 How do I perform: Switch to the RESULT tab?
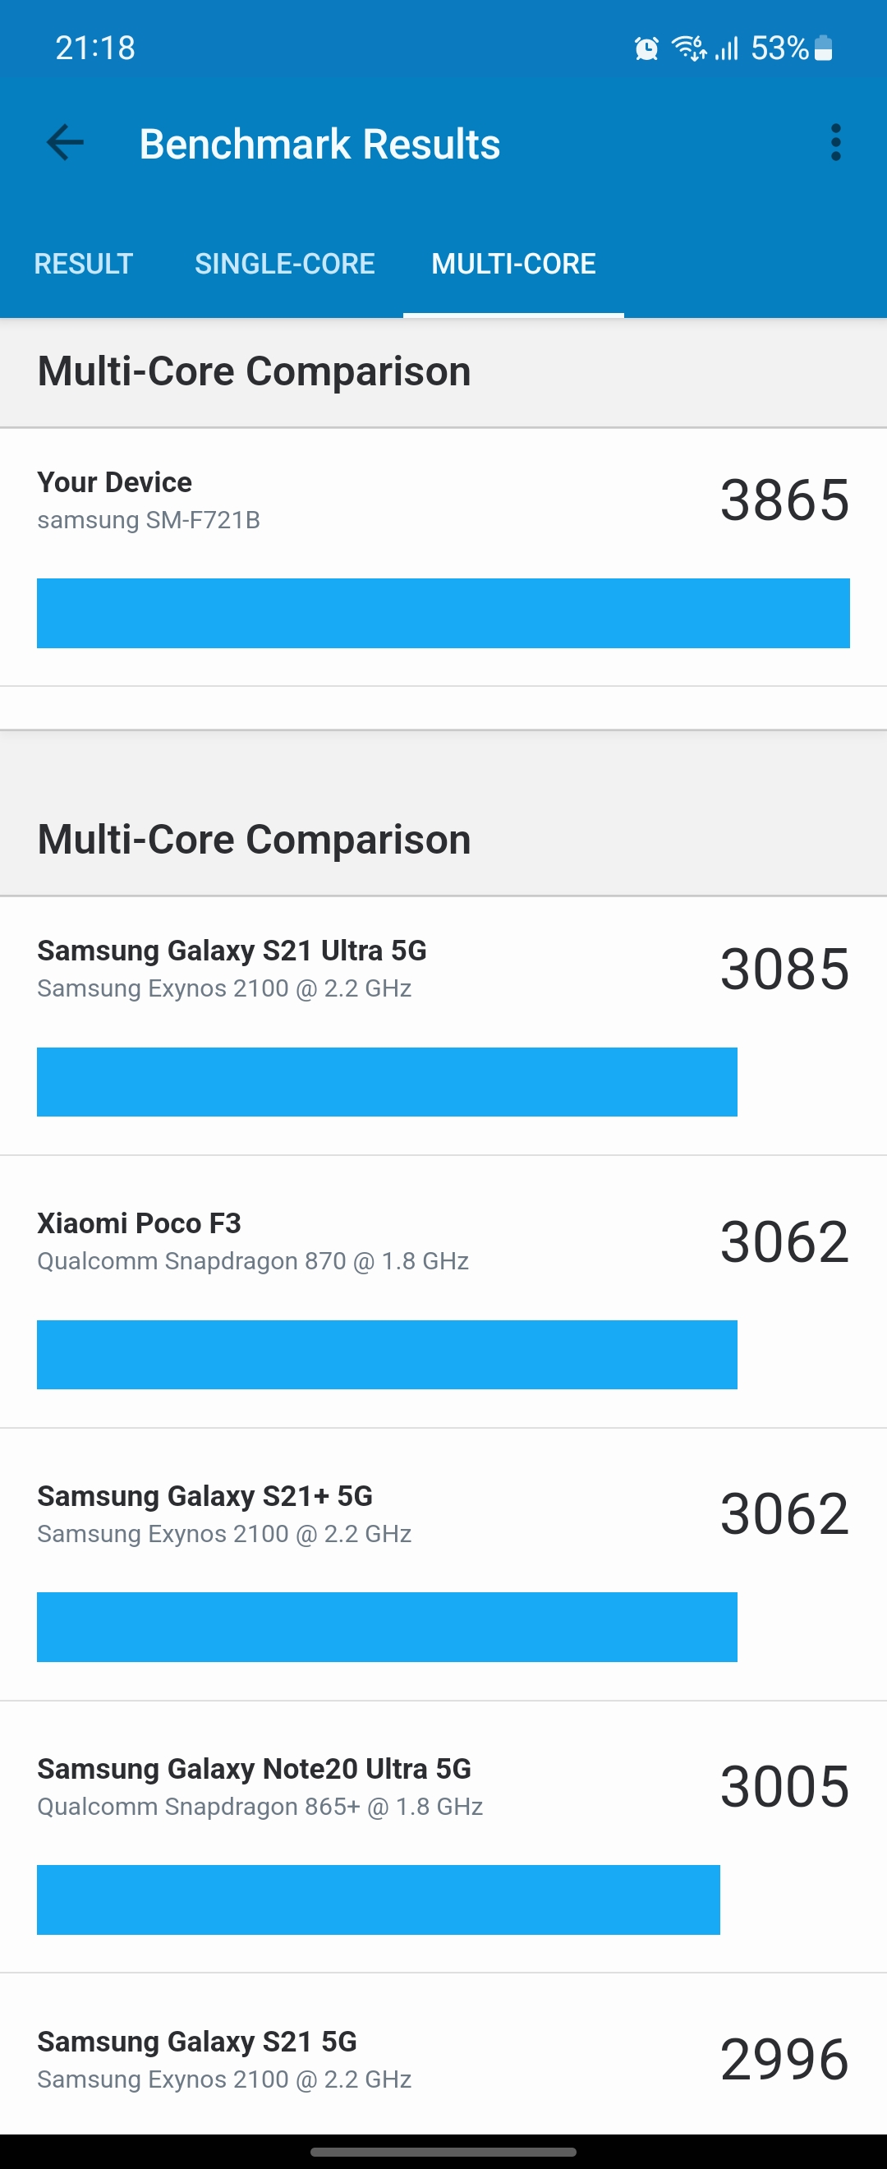point(83,264)
